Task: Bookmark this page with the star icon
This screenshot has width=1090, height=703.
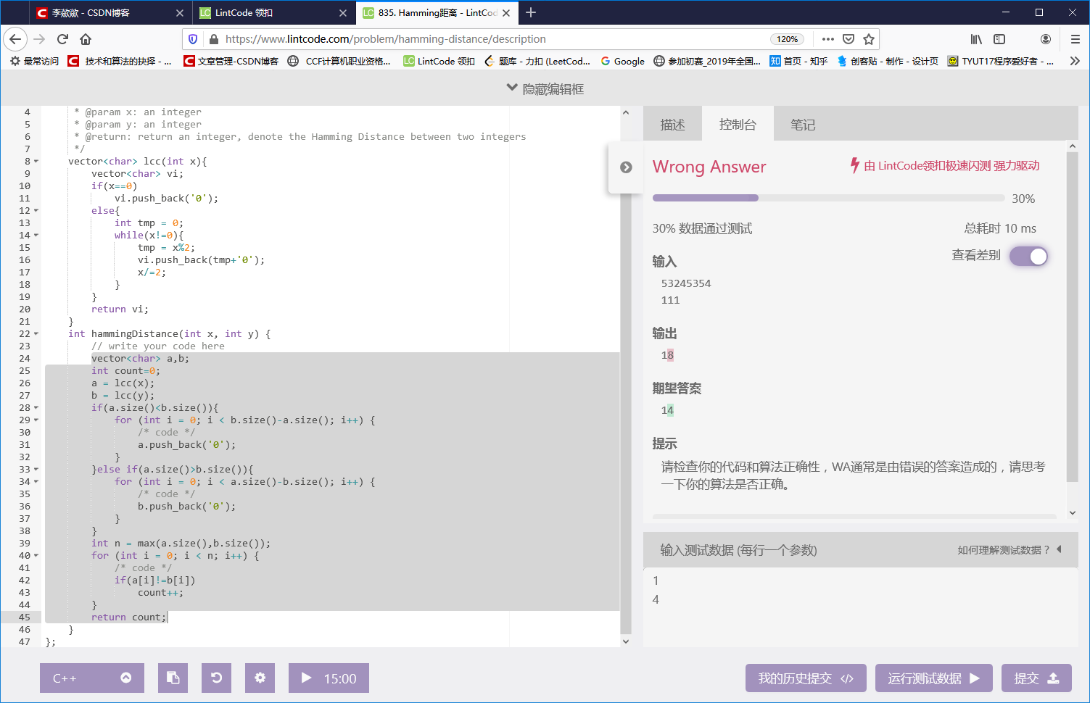Action: coord(868,39)
